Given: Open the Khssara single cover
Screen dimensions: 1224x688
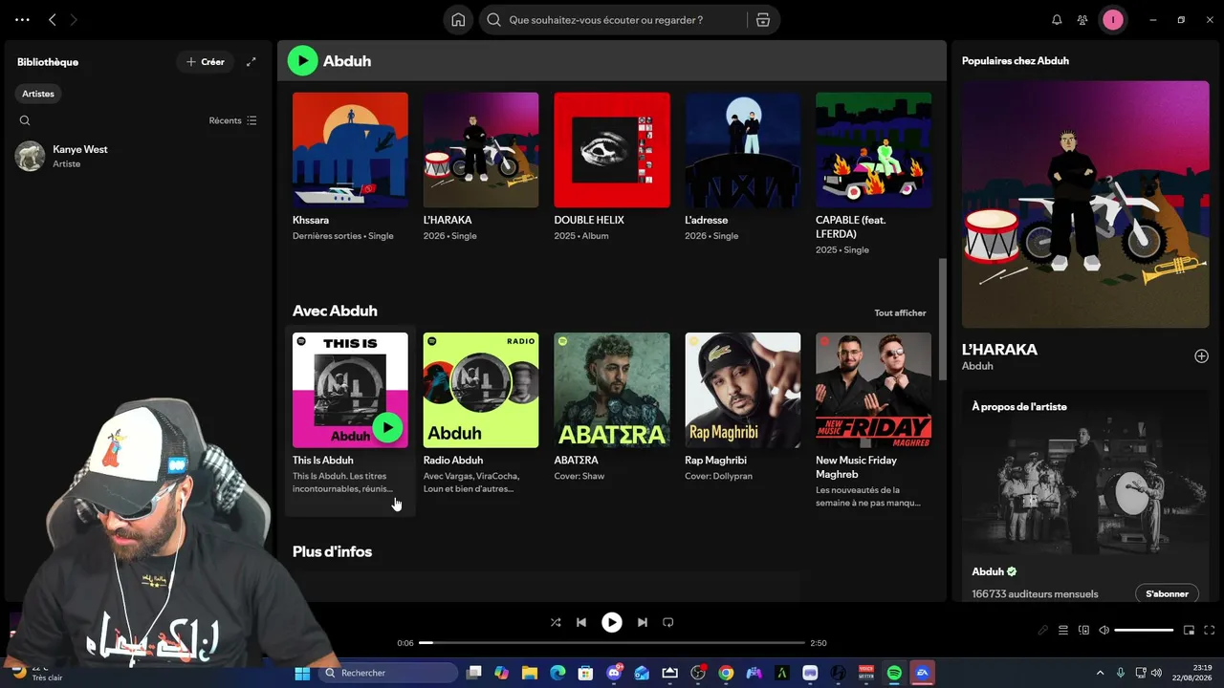Looking at the screenshot, I should tap(350, 150).
